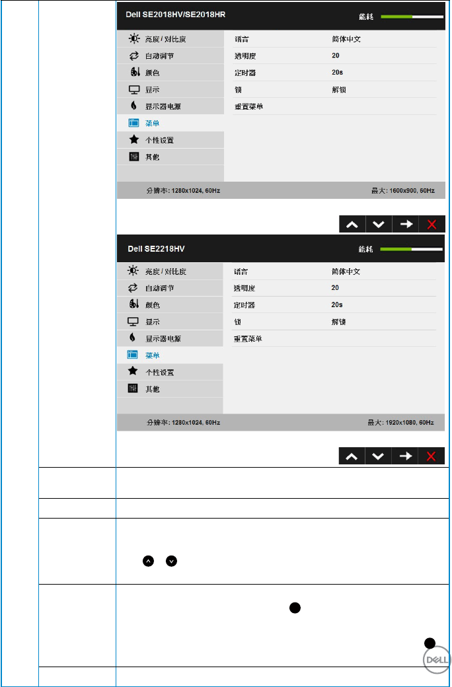Click the timer value 20s in SE2218HV OSD
Image resolution: width=452 pixels, height=687 pixels.
[337, 305]
